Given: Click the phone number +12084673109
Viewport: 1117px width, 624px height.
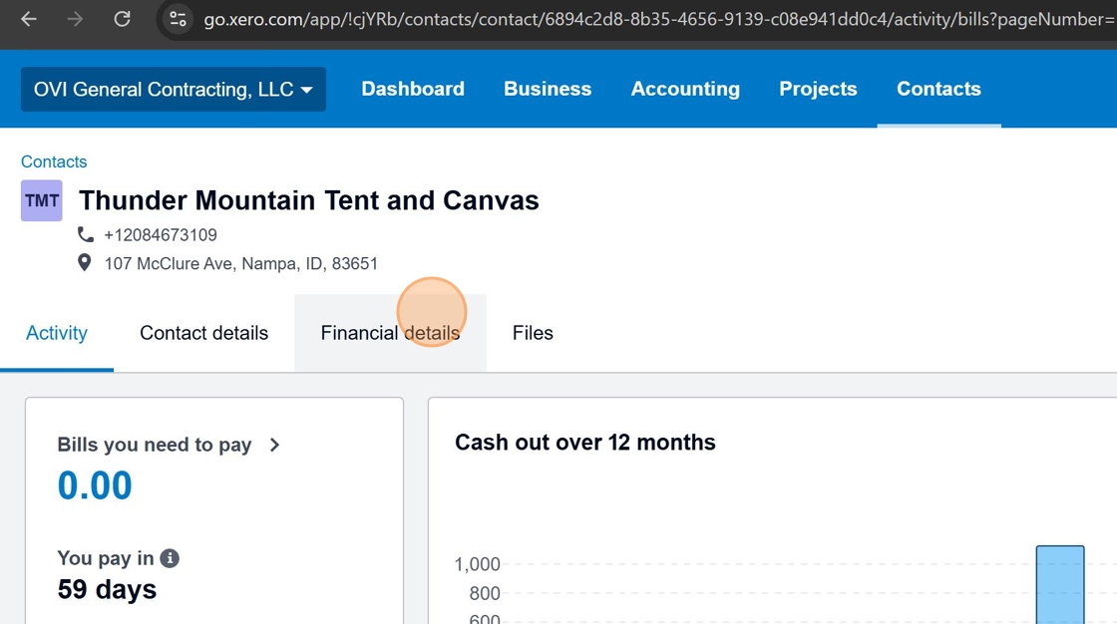Looking at the screenshot, I should [x=161, y=235].
